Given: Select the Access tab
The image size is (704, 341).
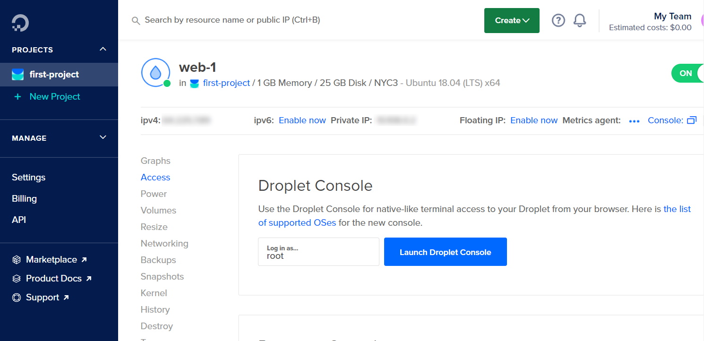Looking at the screenshot, I should coord(155,178).
